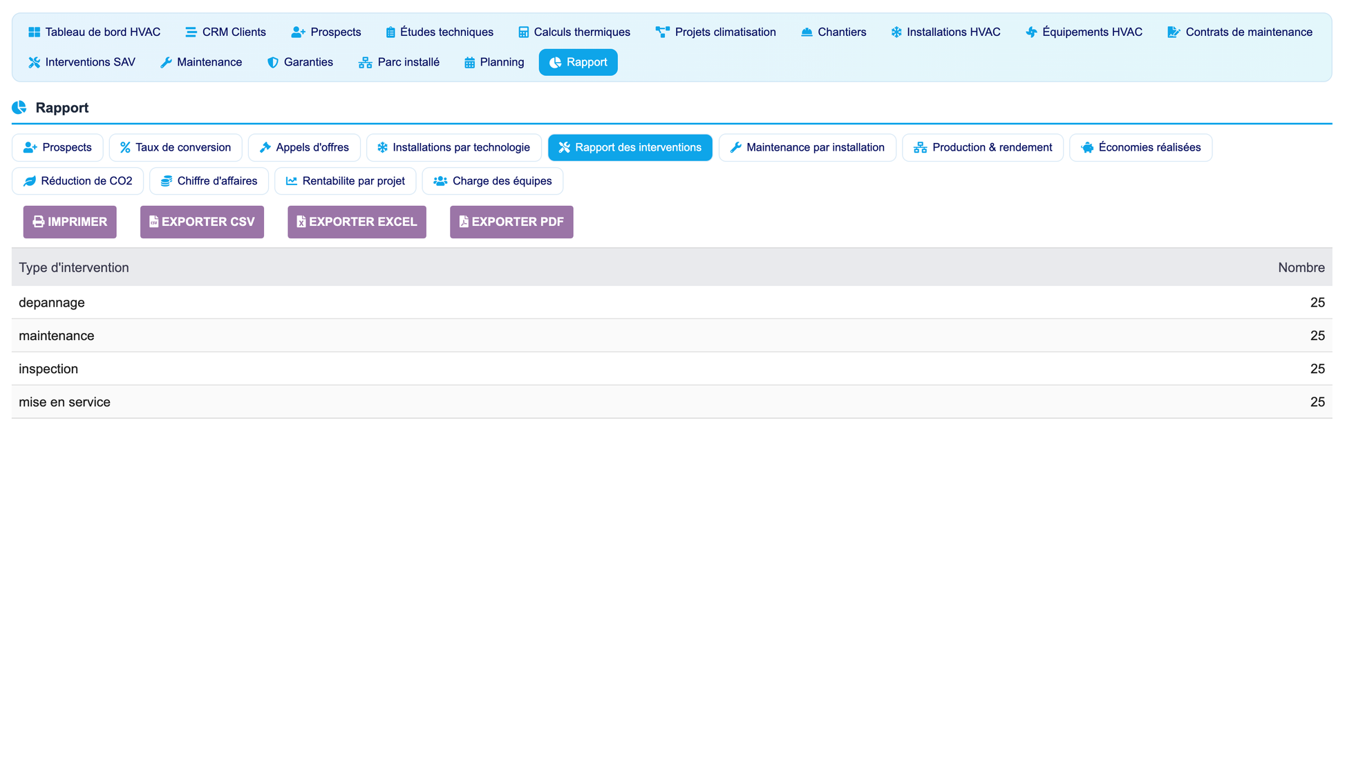Open Rentabilite par projet report
This screenshot has width=1345, height=778.
click(346, 182)
